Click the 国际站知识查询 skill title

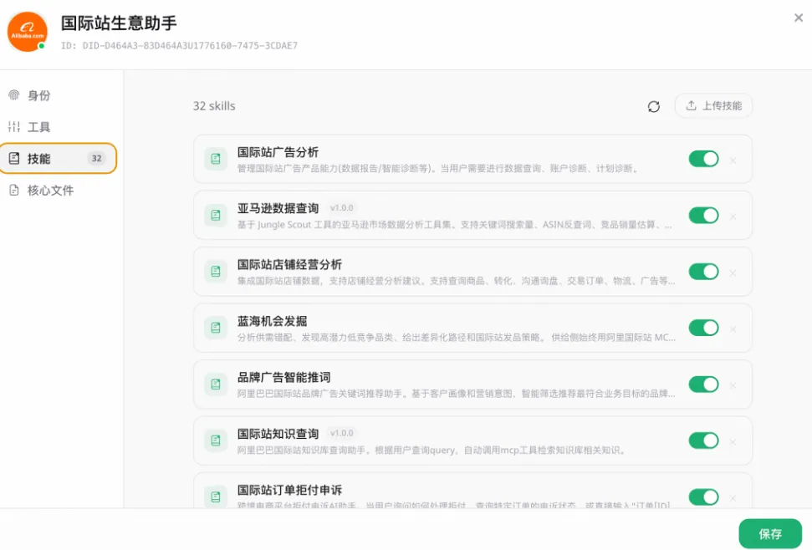[x=278, y=434]
